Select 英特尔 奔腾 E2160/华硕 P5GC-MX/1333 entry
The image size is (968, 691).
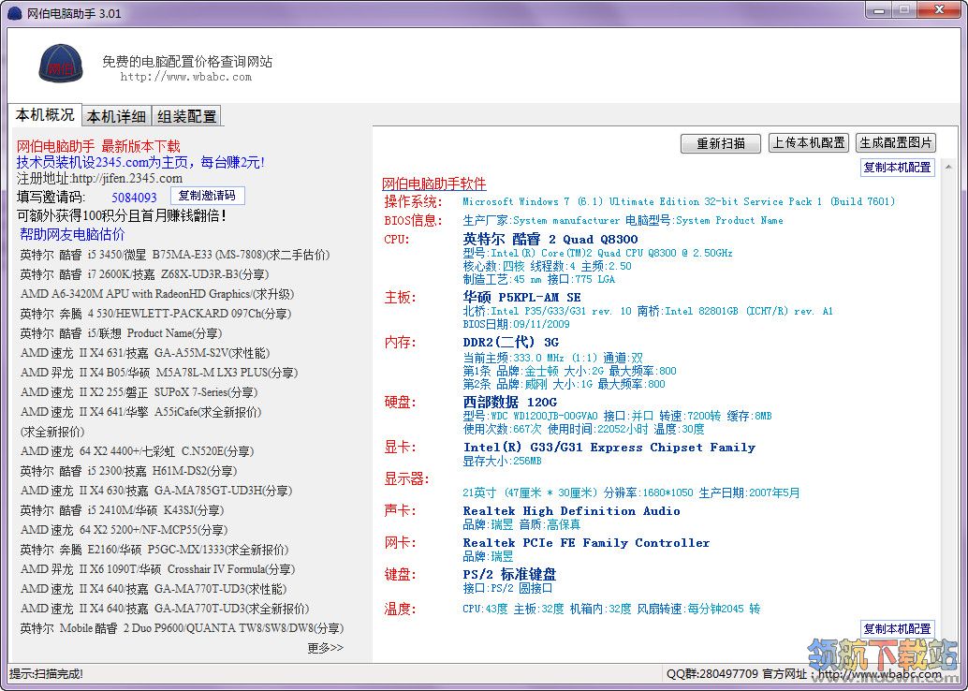pos(154,550)
